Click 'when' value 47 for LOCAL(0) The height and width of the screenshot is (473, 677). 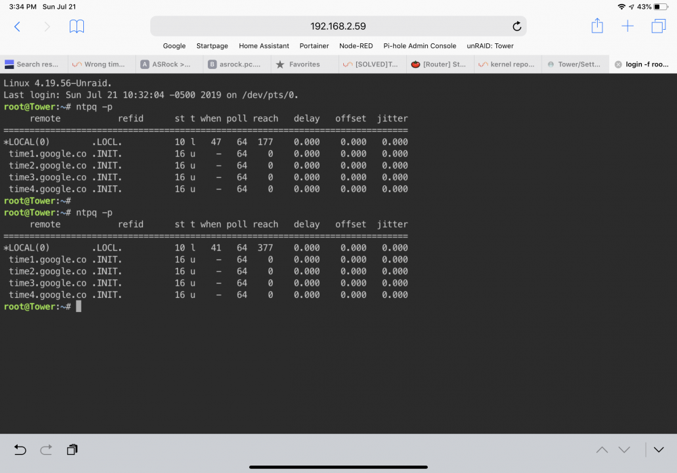coord(216,142)
